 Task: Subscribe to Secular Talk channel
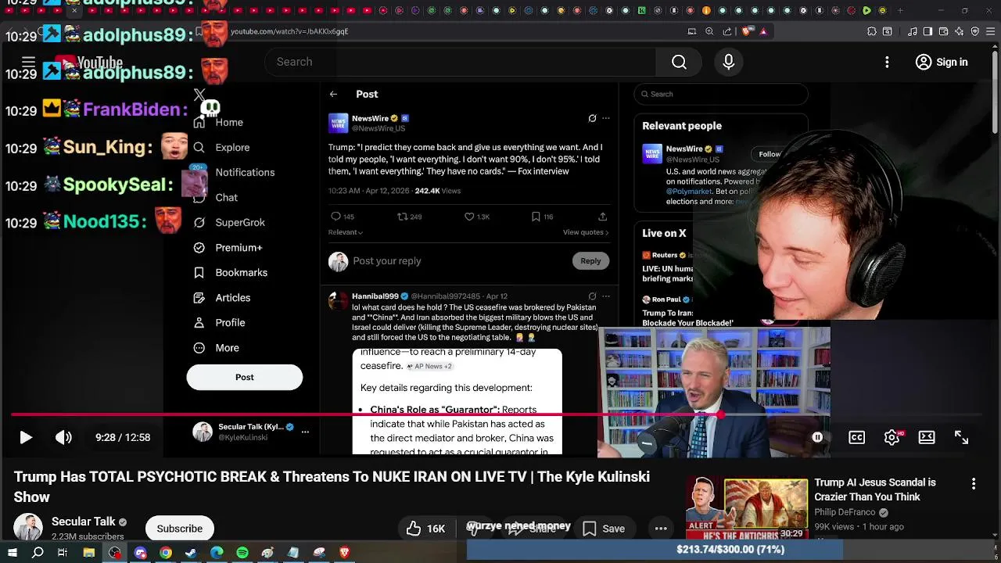(179, 528)
